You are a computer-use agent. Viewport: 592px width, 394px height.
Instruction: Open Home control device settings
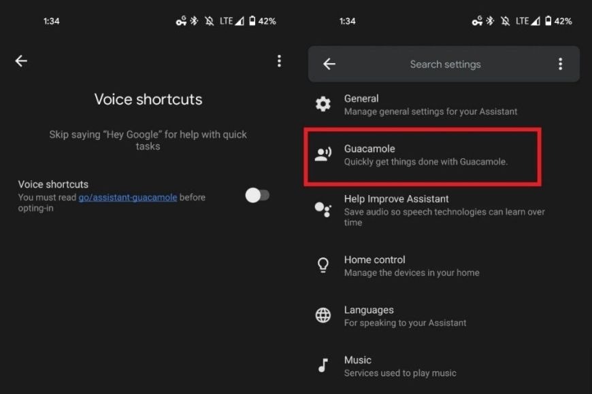(411, 266)
